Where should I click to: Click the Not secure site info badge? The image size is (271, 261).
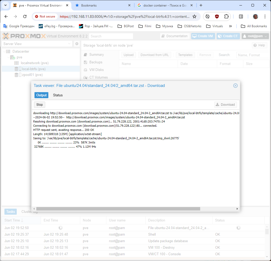tap(45, 16)
